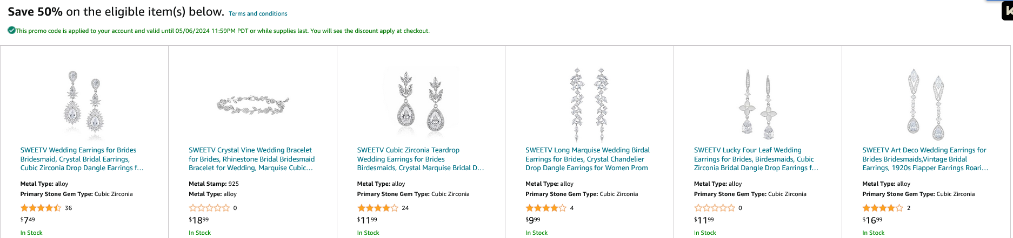The image size is (1013, 238).
Task: Click the green promo-applied checkmark icon
Action: [x=11, y=30]
